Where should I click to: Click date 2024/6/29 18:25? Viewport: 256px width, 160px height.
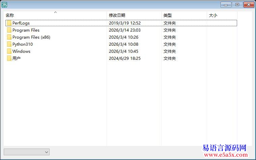[125, 58]
